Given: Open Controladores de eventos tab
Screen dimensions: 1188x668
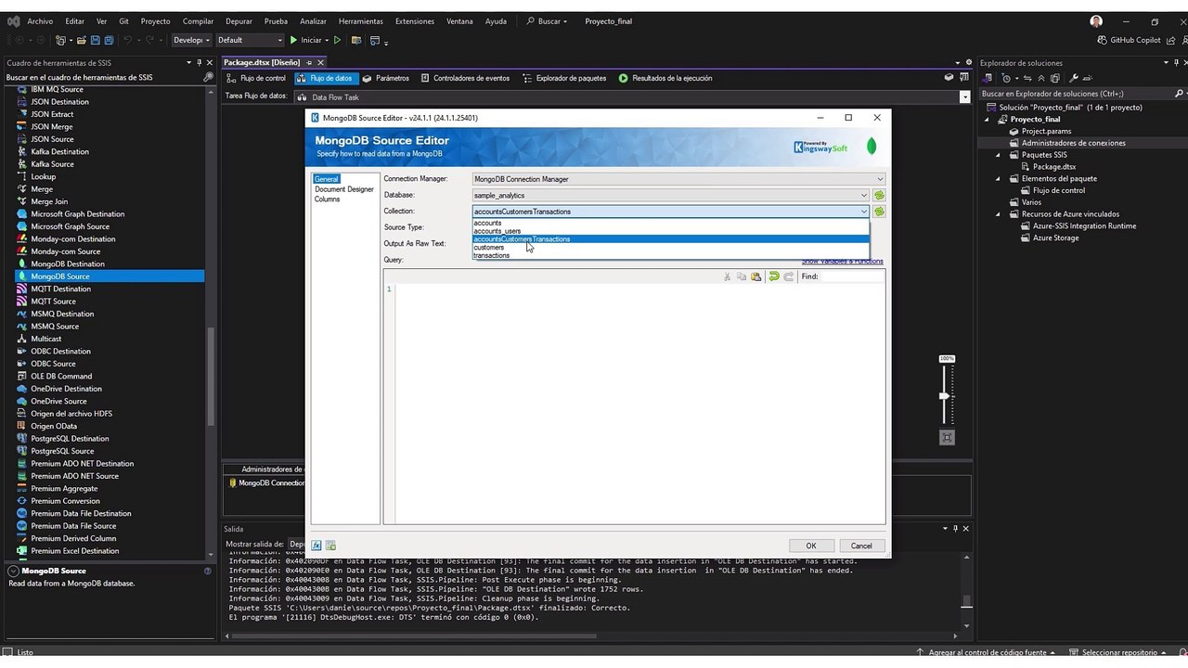Looking at the screenshot, I should click(x=464, y=78).
